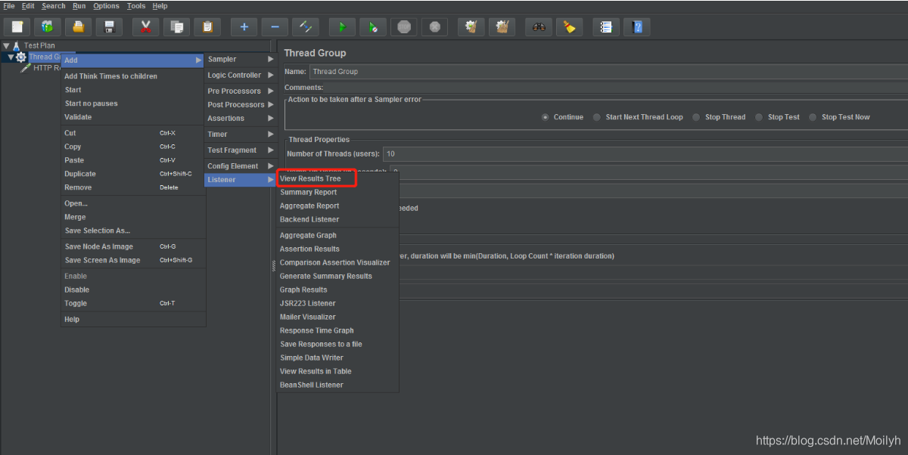Image resolution: width=908 pixels, height=455 pixels.
Task: Open the Run menu
Action: pyautogui.click(x=79, y=6)
